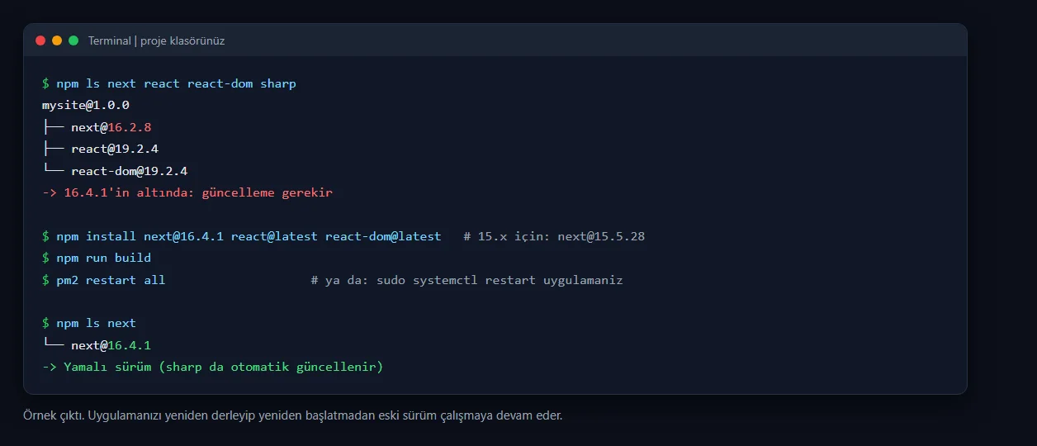Click the green dot in terminal header
The height and width of the screenshot is (446, 1037).
[x=73, y=40]
